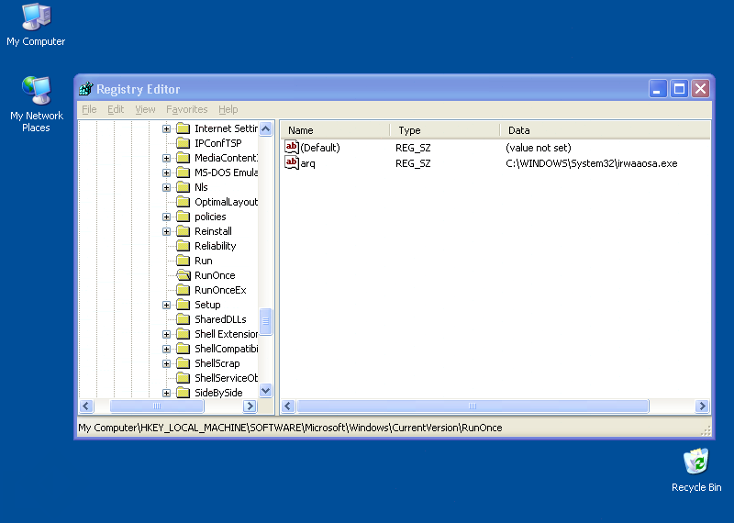Expand the Nls key
Screen dimensions: 734x523
pos(166,187)
